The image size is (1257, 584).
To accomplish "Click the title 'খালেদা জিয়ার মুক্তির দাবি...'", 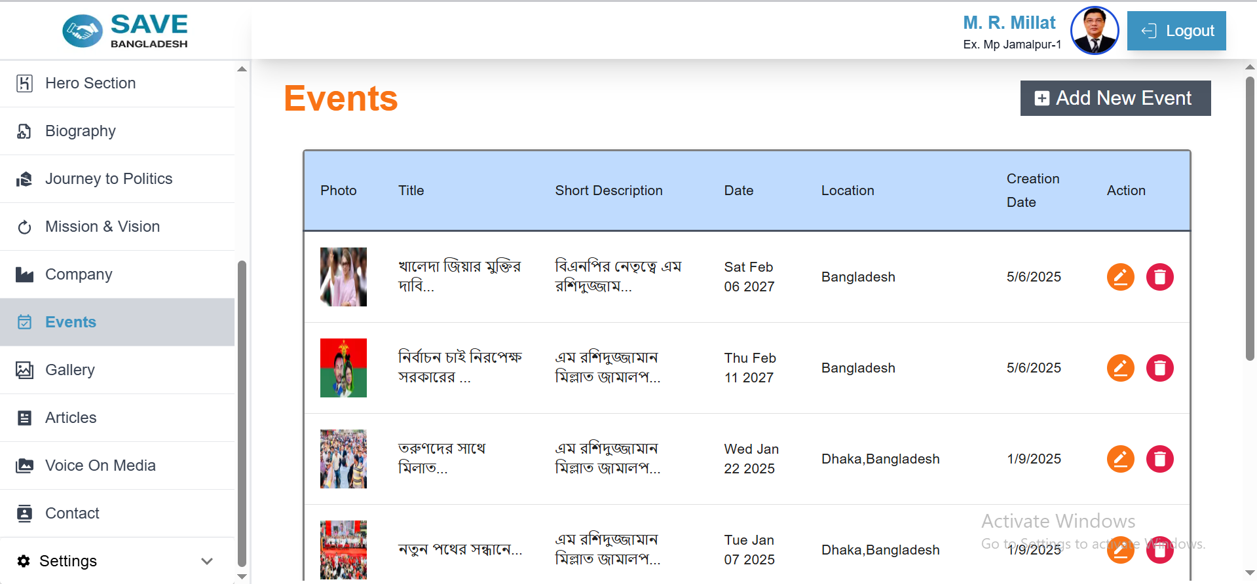I will 459,276.
